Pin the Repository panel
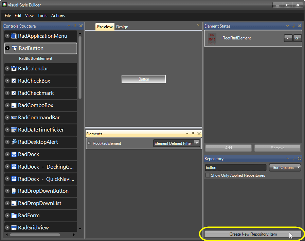This screenshot has height=241, width=305. point(294,158)
